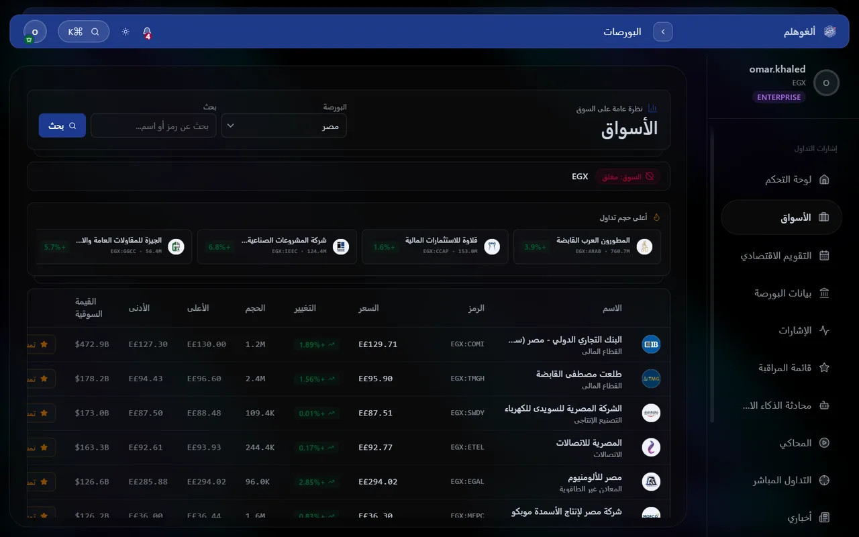Viewport: 859px width, 537px height.
Task: Click the pulse icon for الإشارات
Action: coord(825,331)
